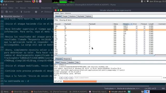Click Pluma editor horizontal scrollbar

click(x=75, y=86)
